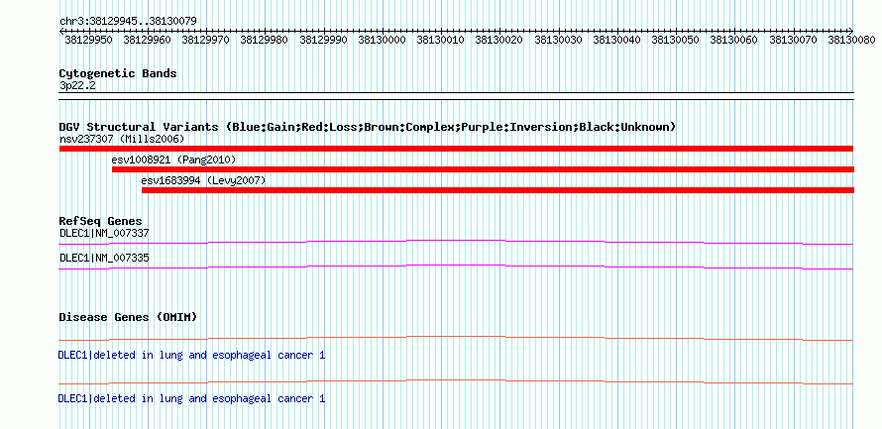Click the Disease Genes (OMIM) heading

click(128, 317)
